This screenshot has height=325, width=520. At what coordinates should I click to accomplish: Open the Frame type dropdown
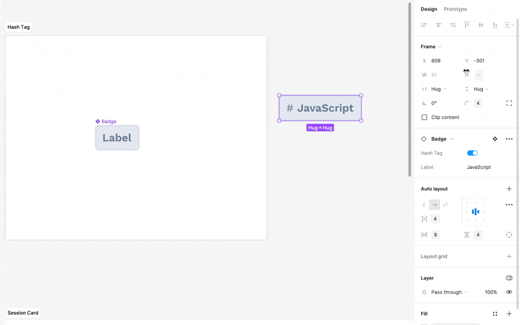(x=431, y=47)
